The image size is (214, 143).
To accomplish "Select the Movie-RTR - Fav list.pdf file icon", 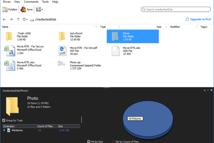I will (x=62, y=51).
